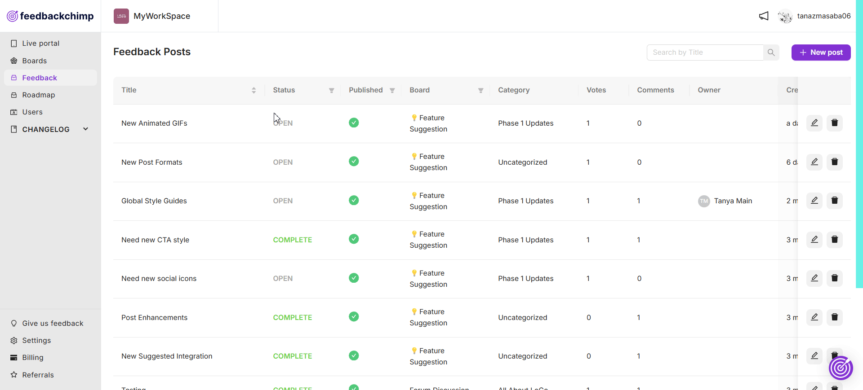This screenshot has height=390, width=863.
Task: Toggle published check for New Post Formats
Action: tap(354, 161)
